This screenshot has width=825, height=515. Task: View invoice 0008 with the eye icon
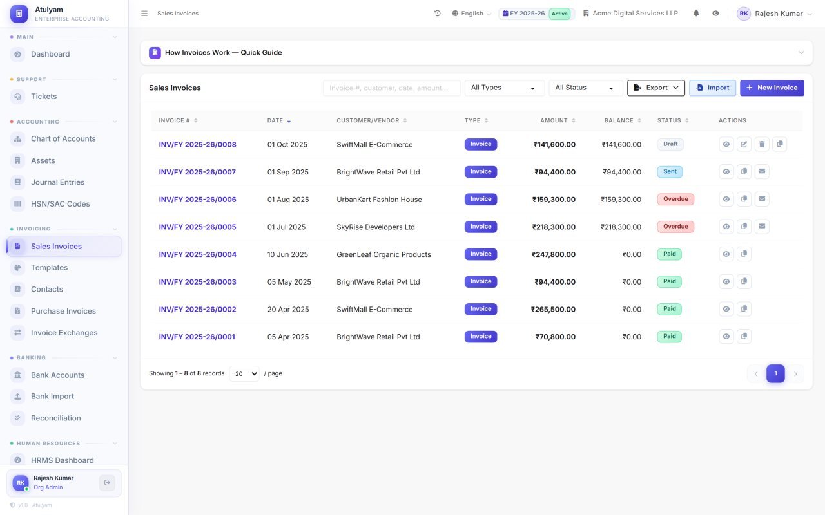[x=726, y=144]
